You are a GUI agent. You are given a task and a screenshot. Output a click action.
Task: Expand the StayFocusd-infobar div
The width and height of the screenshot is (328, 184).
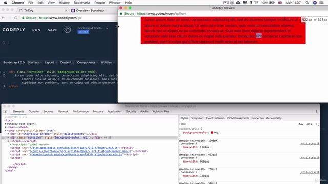[x=8, y=134]
